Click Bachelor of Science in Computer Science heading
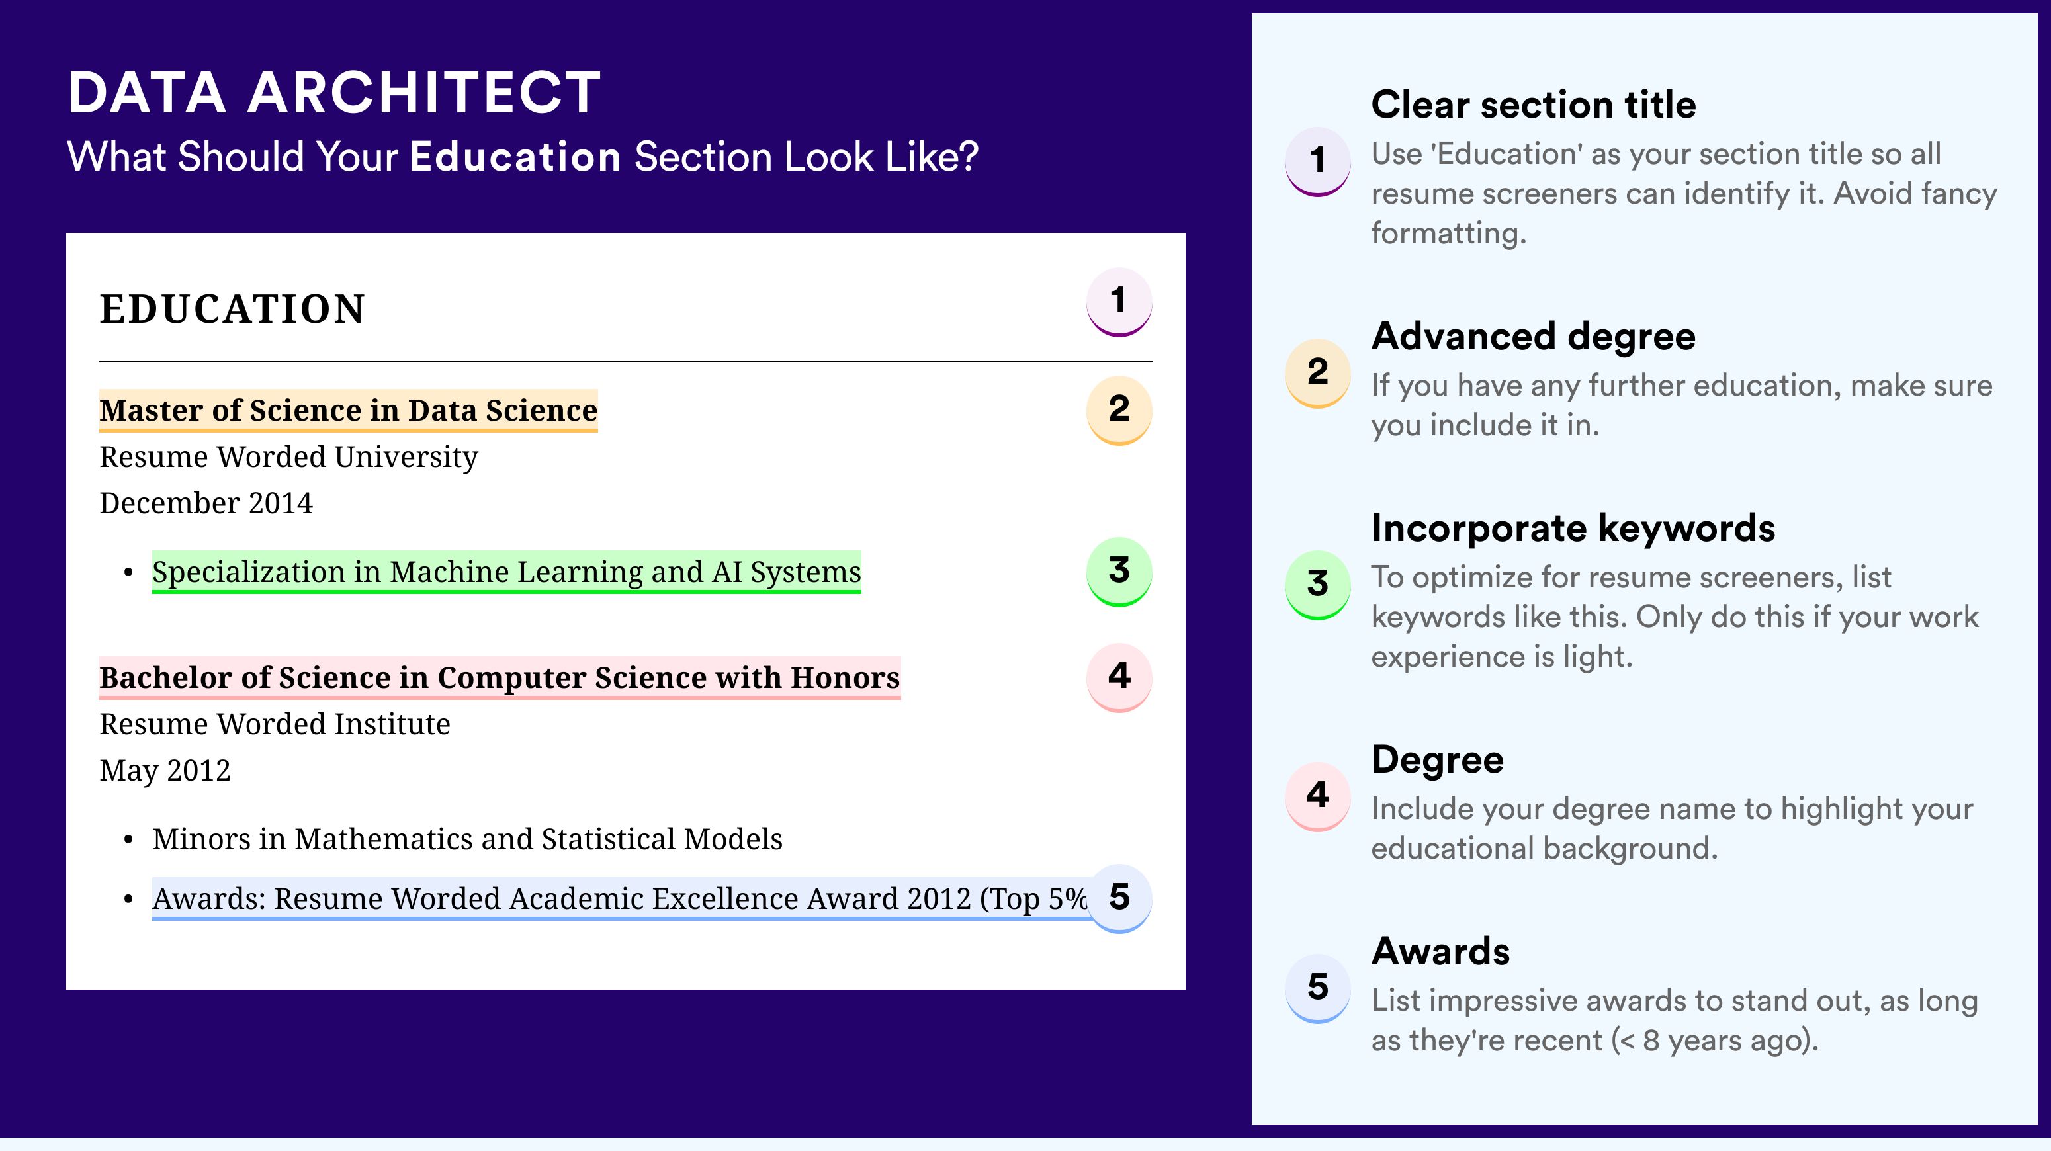 point(500,678)
